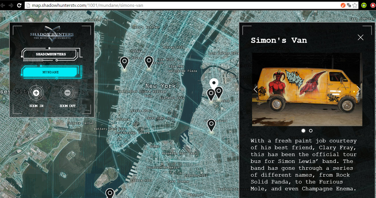Click inside the browser address bar
376x198 pixels.
tap(114, 5)
